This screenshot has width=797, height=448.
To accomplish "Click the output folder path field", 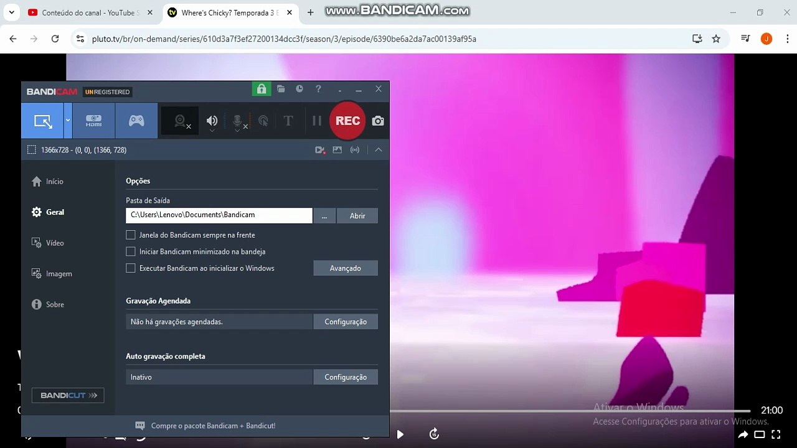I will pos(219,215).
